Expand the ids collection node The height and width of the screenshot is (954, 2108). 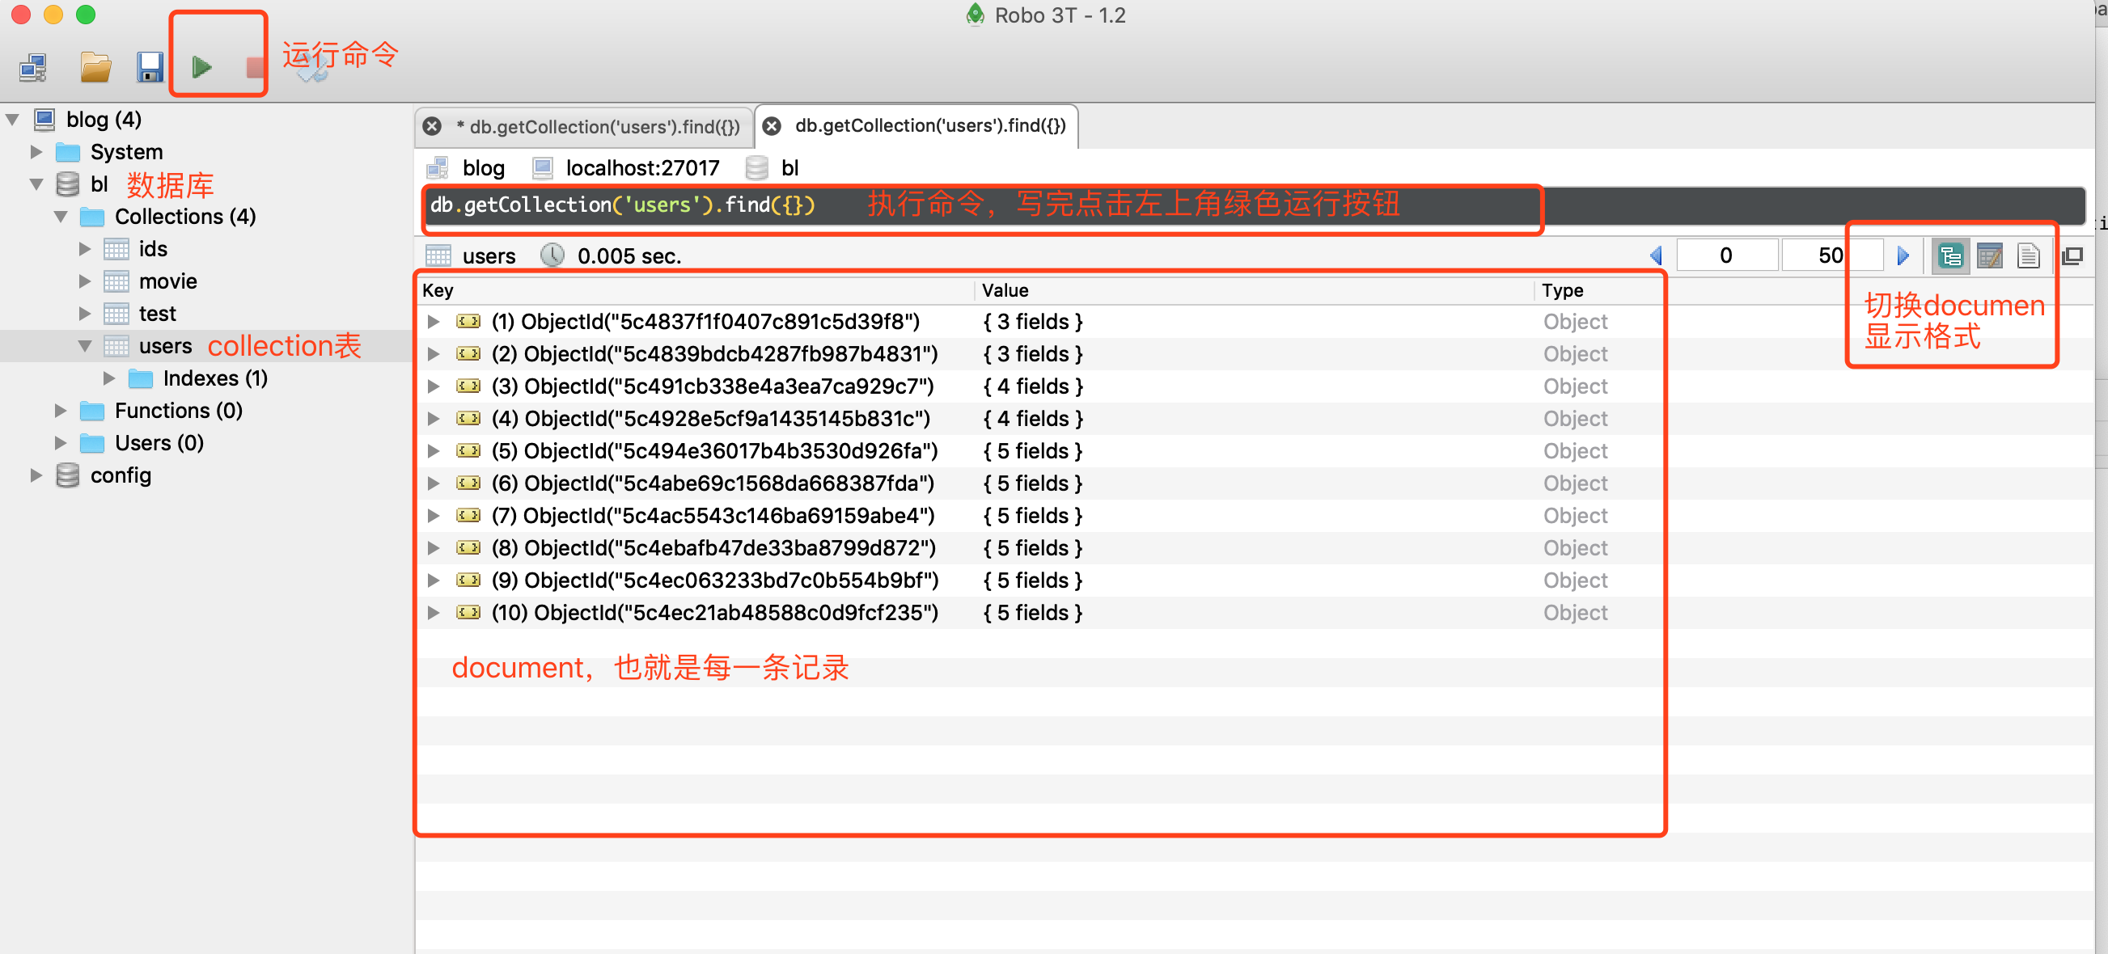click(84, 249)
